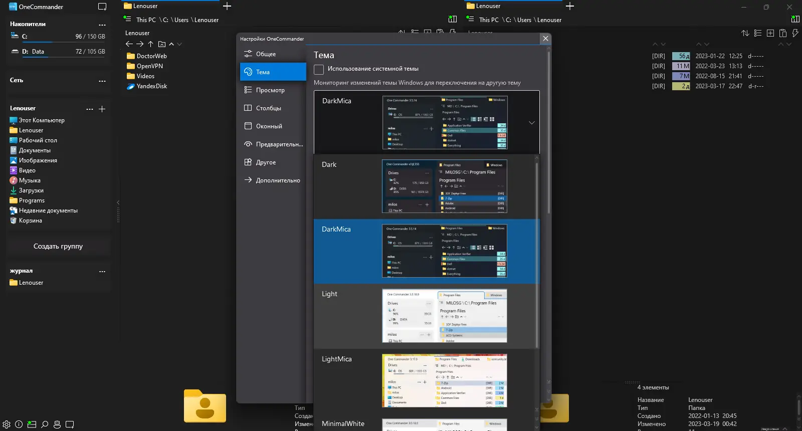Screen dimensions: 802x431
Task: Enable use system theme checkbox
Action: (x=319, y=69)
